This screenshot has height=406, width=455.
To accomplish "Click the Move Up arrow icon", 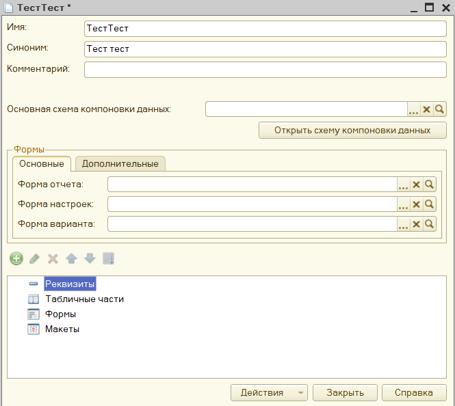I will click(71, 258).
